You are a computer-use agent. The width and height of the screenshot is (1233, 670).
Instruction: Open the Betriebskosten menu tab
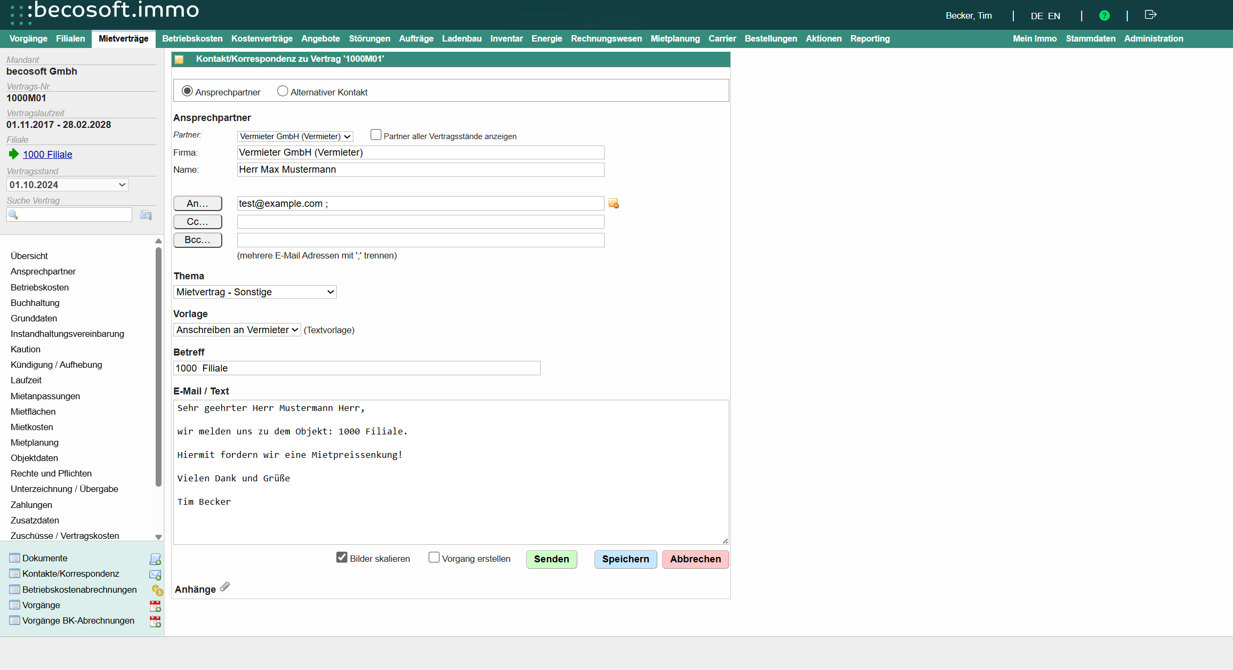tap(192, 38)
